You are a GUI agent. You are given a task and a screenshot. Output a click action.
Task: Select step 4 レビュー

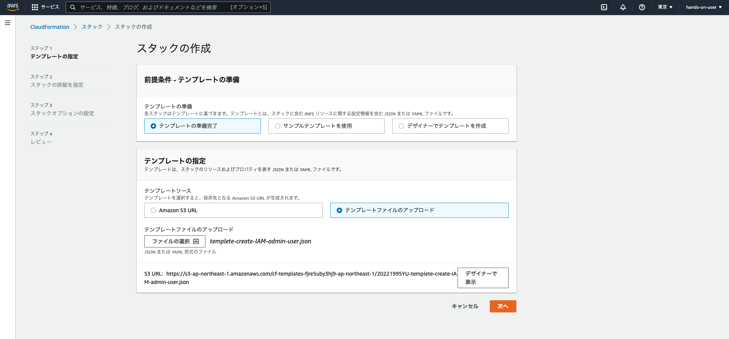tap(41, 142)
